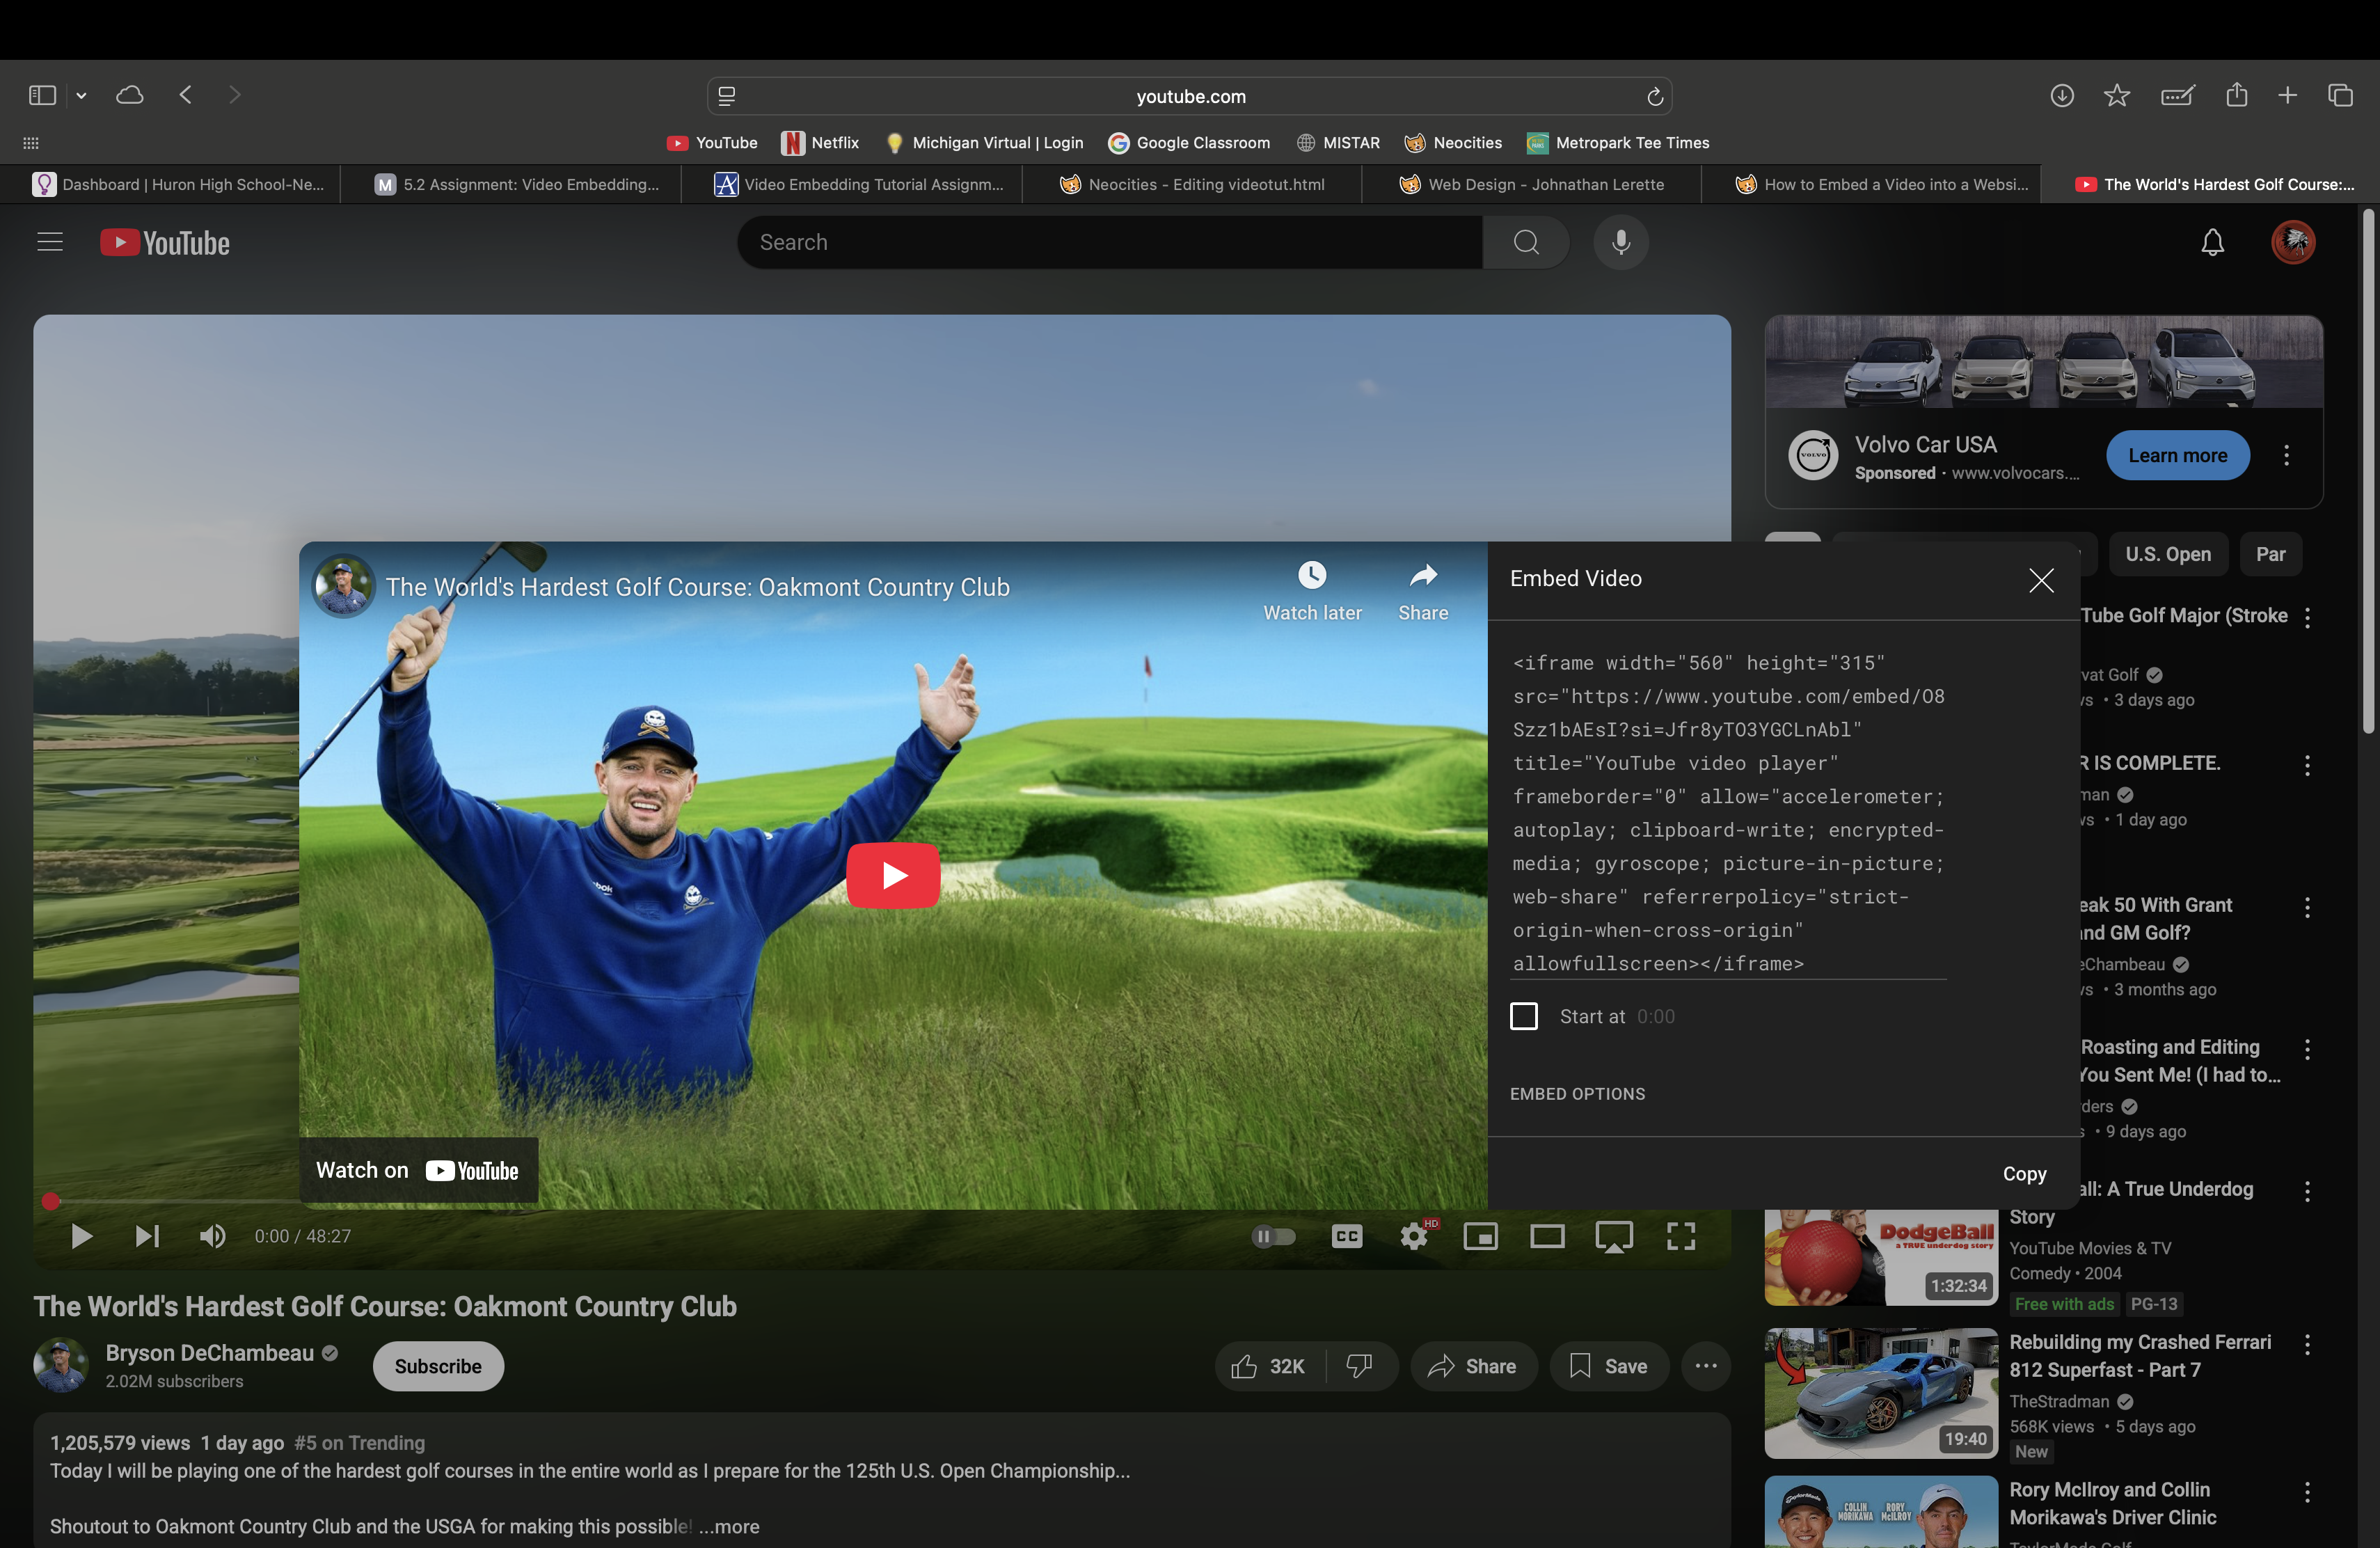Click the AirPlay icon in player
The width and height of the screenshot is (2380, 1548).
tap(1614, 1236)
